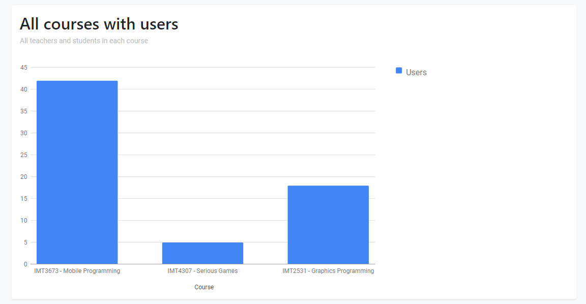
Task: Click the 'Course' axis title
Action: 204,287
